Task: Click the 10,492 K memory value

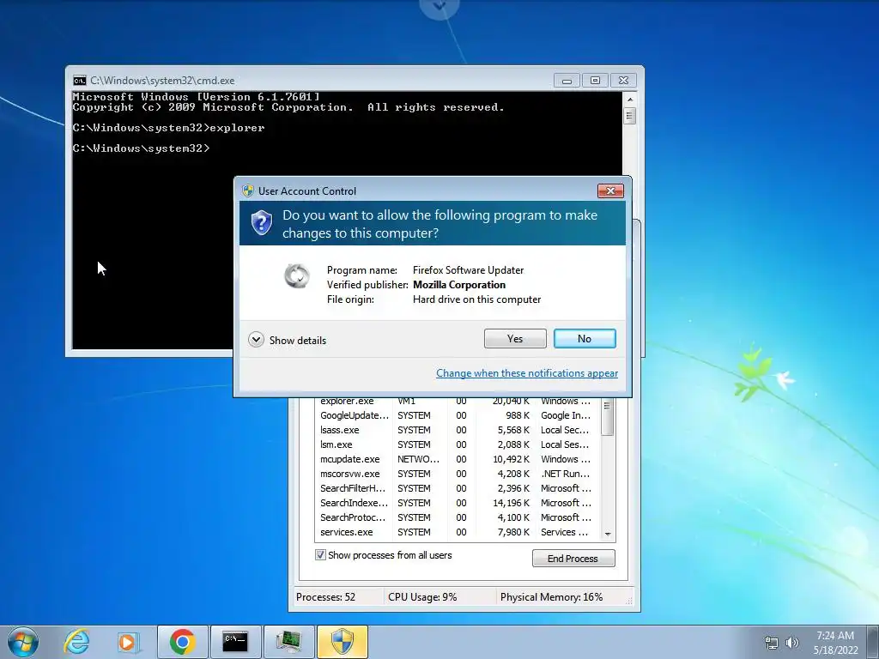Action: pyautogui.click(x=511, y=459)
